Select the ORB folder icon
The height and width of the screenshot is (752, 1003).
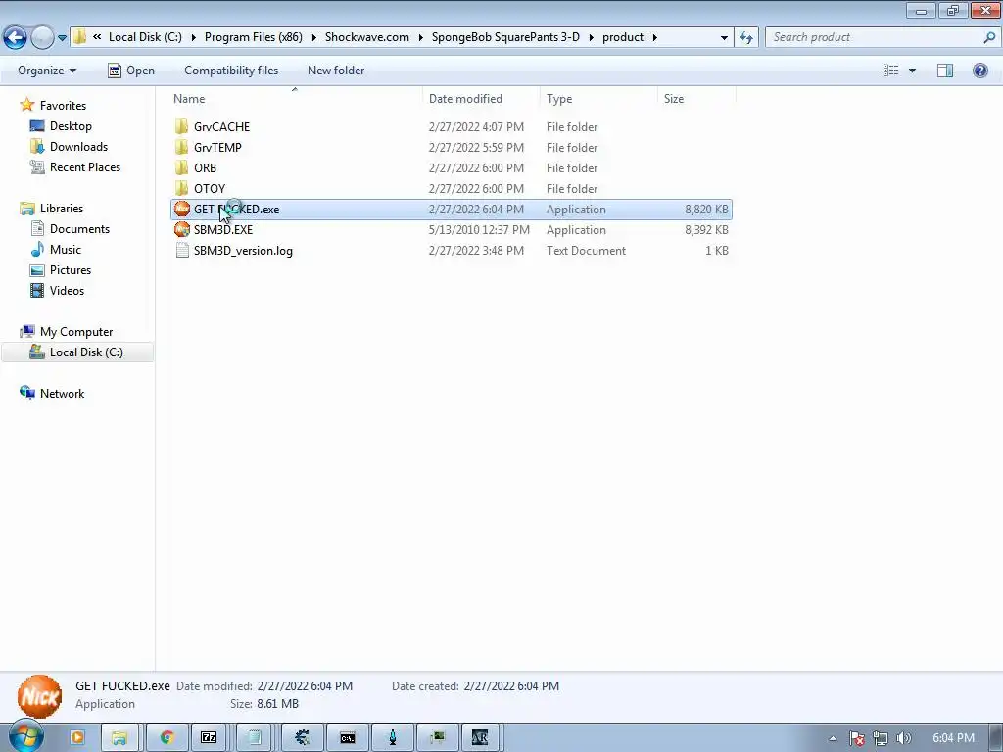coord(181,167)
